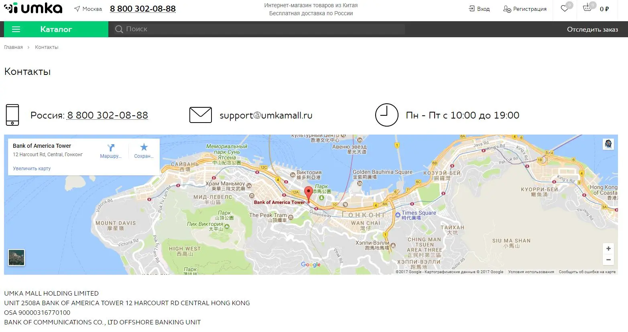This screenshot has width=628, height=332.
Task: Click the red map pin marker
Action: 308,194
